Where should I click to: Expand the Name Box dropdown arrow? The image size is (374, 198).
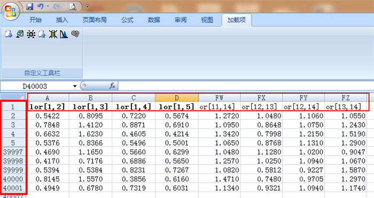75,86
